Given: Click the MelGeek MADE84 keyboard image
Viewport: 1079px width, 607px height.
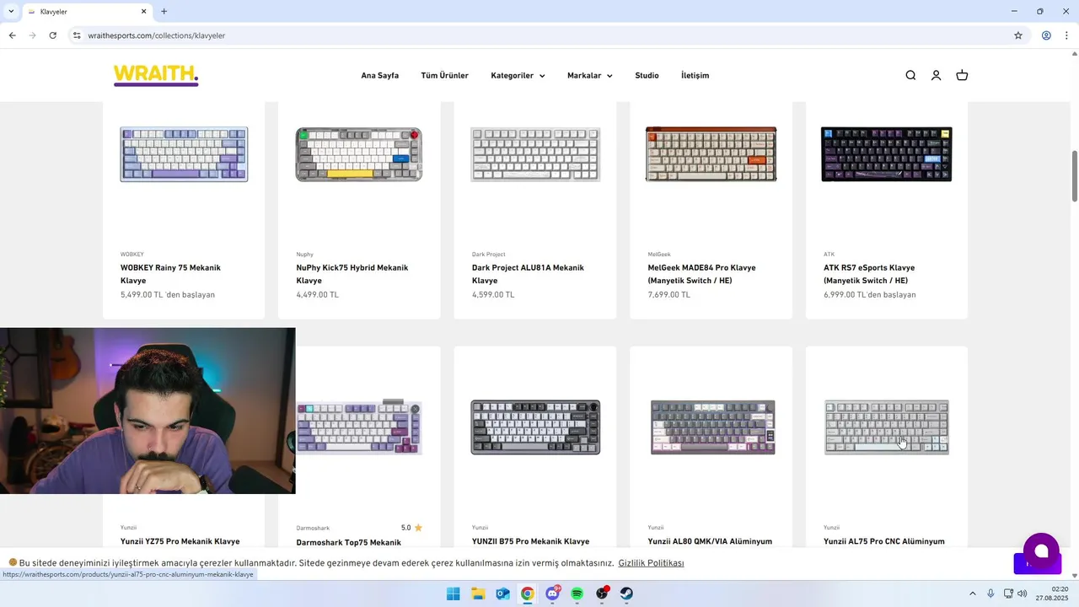Looking at the screenshot, I should pyautogui.click(x=711, y=154).
